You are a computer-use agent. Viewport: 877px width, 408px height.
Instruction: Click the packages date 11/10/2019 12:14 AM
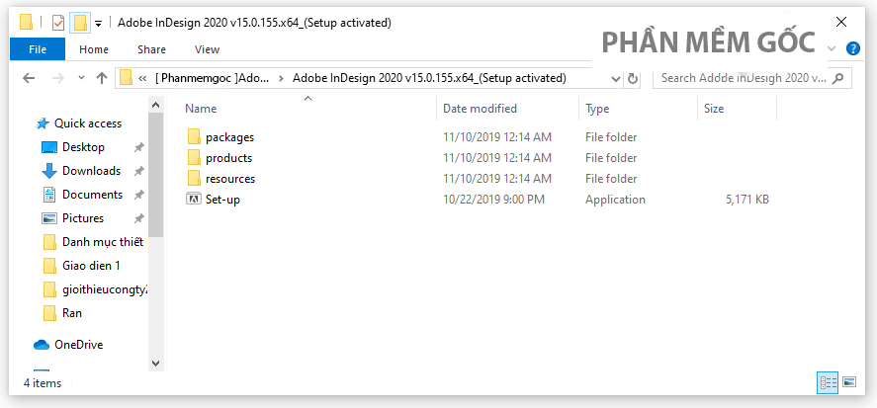click(497, 137)
